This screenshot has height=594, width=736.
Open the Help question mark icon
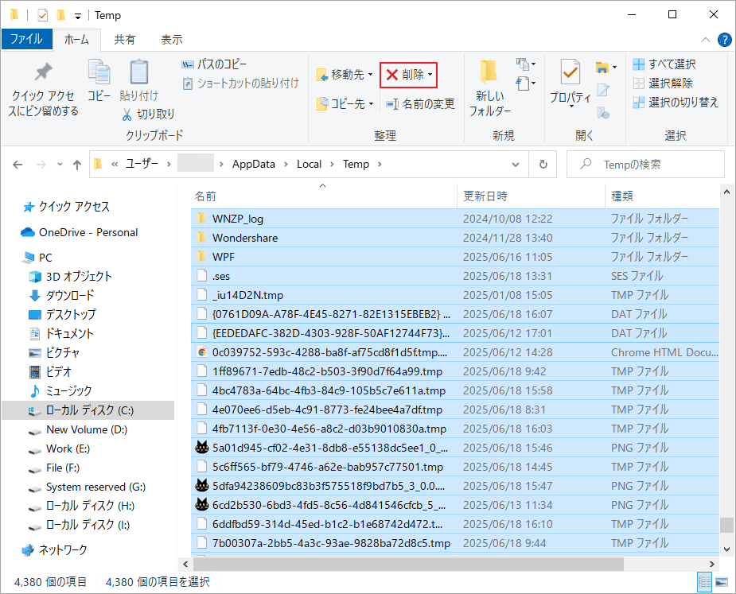click(724, 40)
